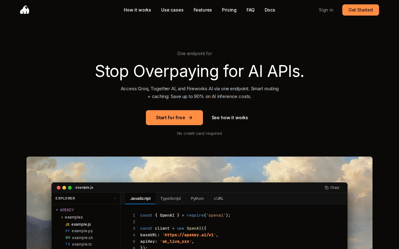The width and height of the screenshot is (399, 249).
Task: Switch to the Python tab
Action: point(197,198)
